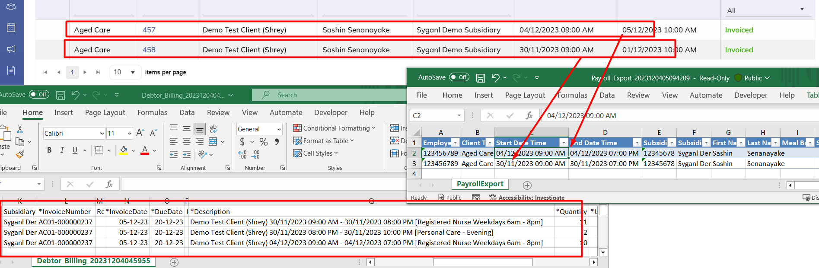Viewport: 819px width, 268px height.
Task: Open the General number format dropdown
Action: pyautogui.click(x=279, y=129)
